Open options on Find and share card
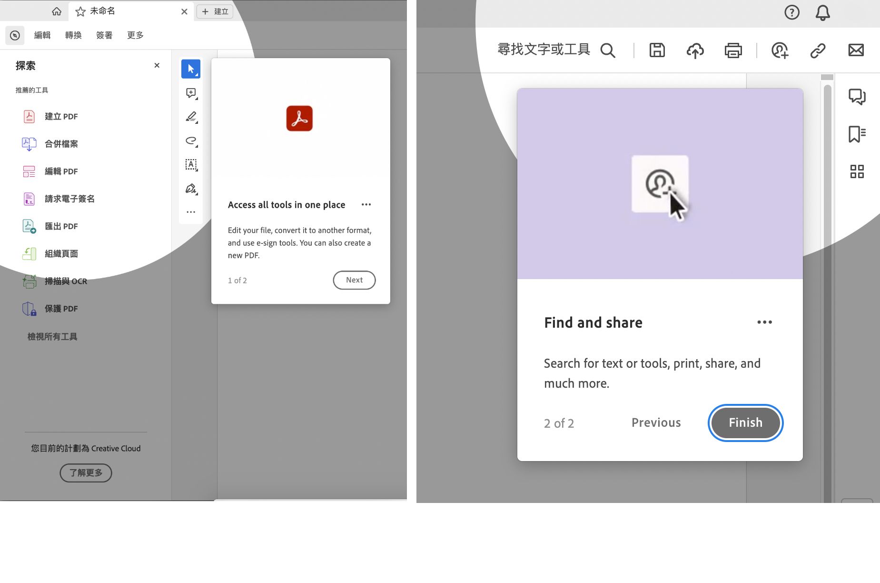The image size is (880, 583). click(x=765, y=322)
